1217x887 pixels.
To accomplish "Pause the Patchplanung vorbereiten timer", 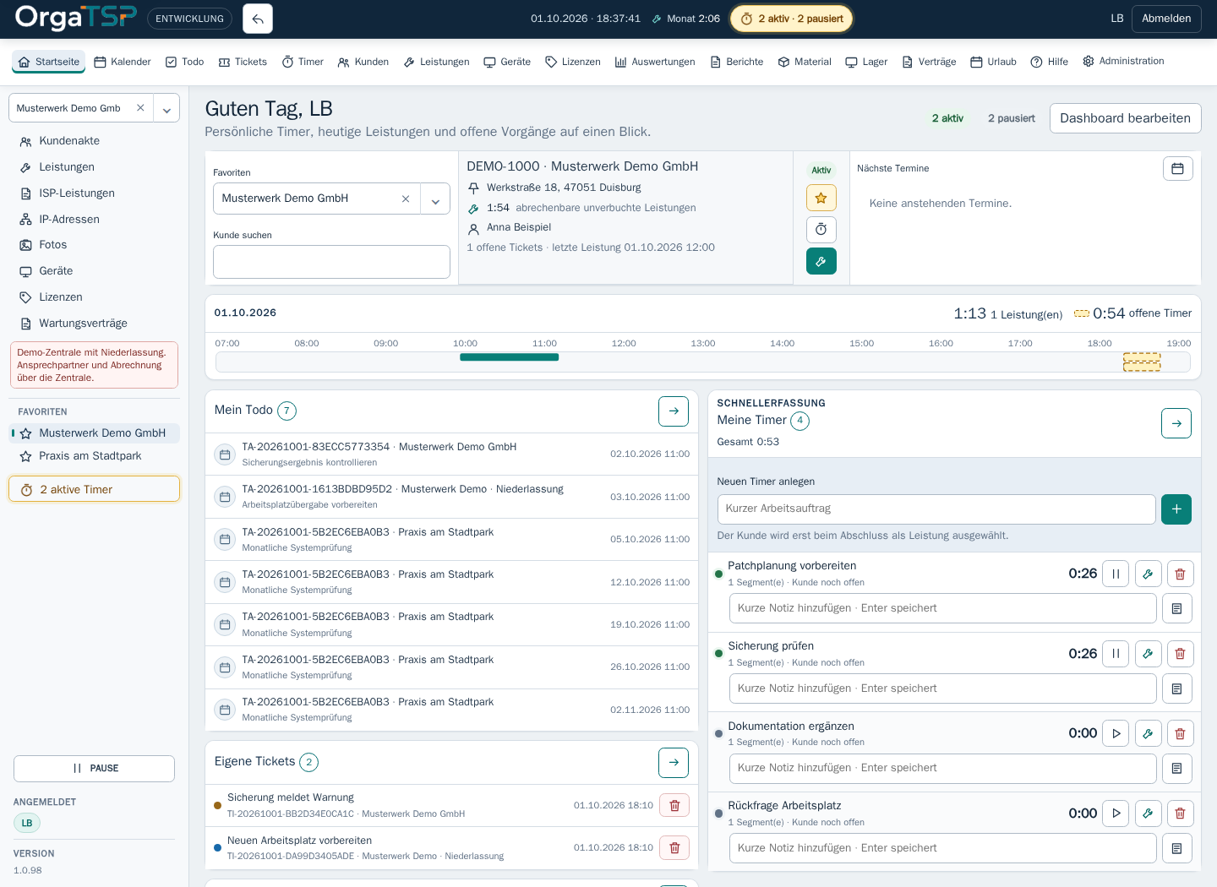I will [x=1116, y=574].
